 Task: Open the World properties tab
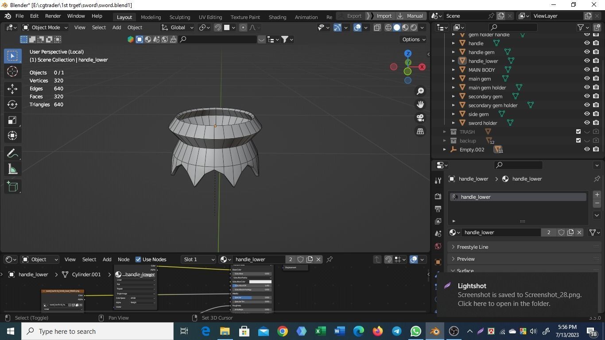pos(438,246)
